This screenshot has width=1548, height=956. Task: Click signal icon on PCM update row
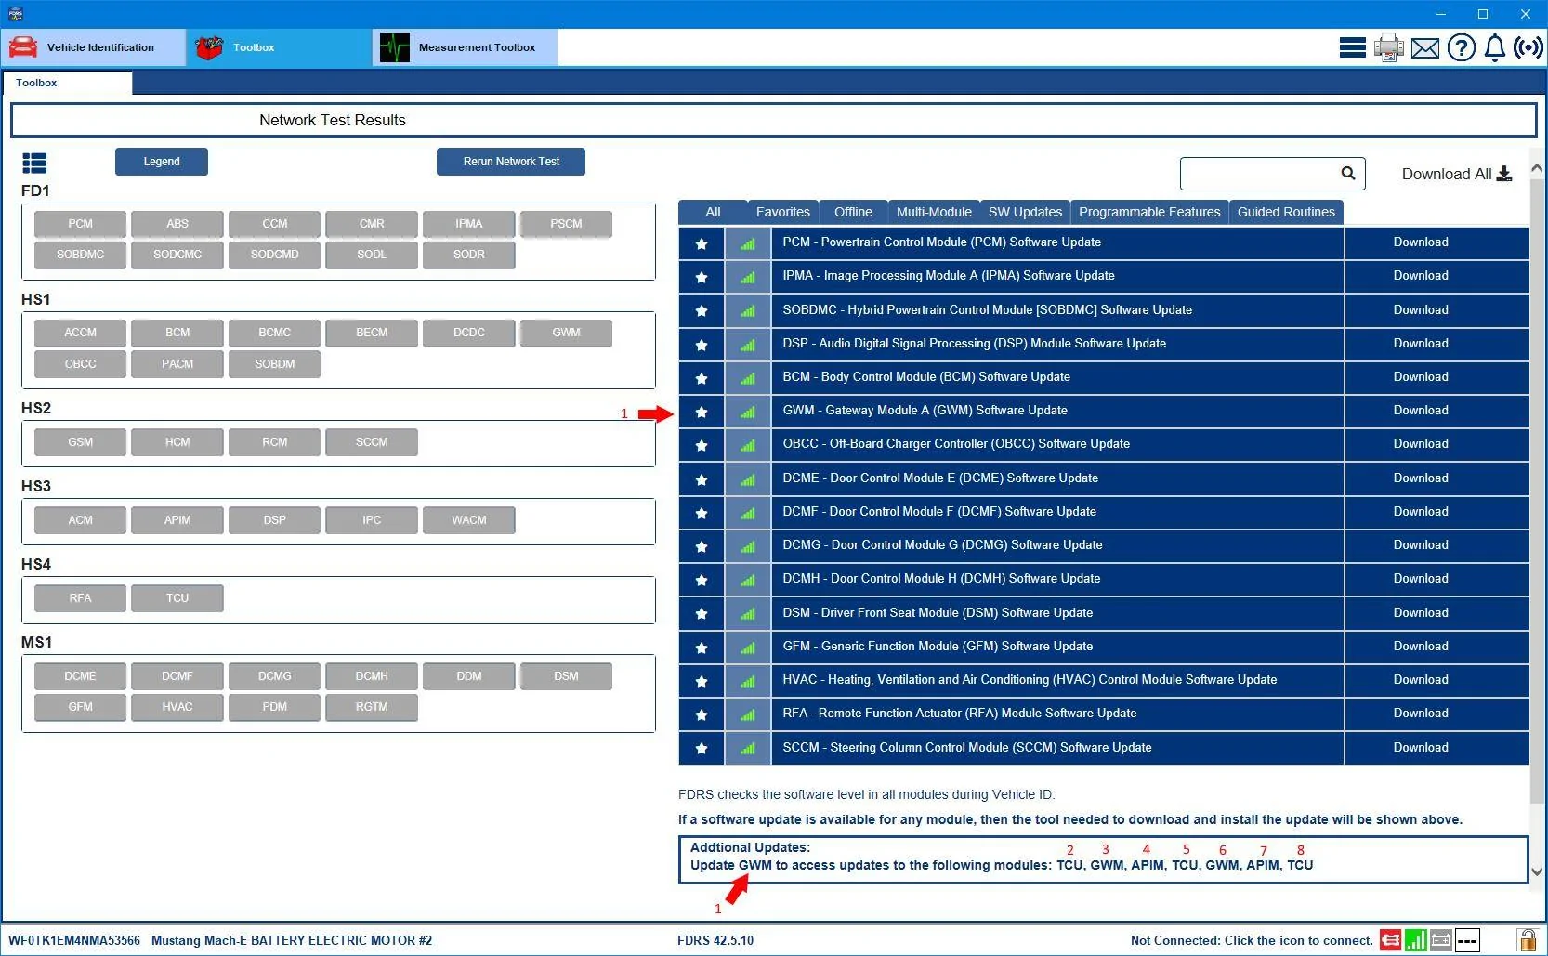748,243
